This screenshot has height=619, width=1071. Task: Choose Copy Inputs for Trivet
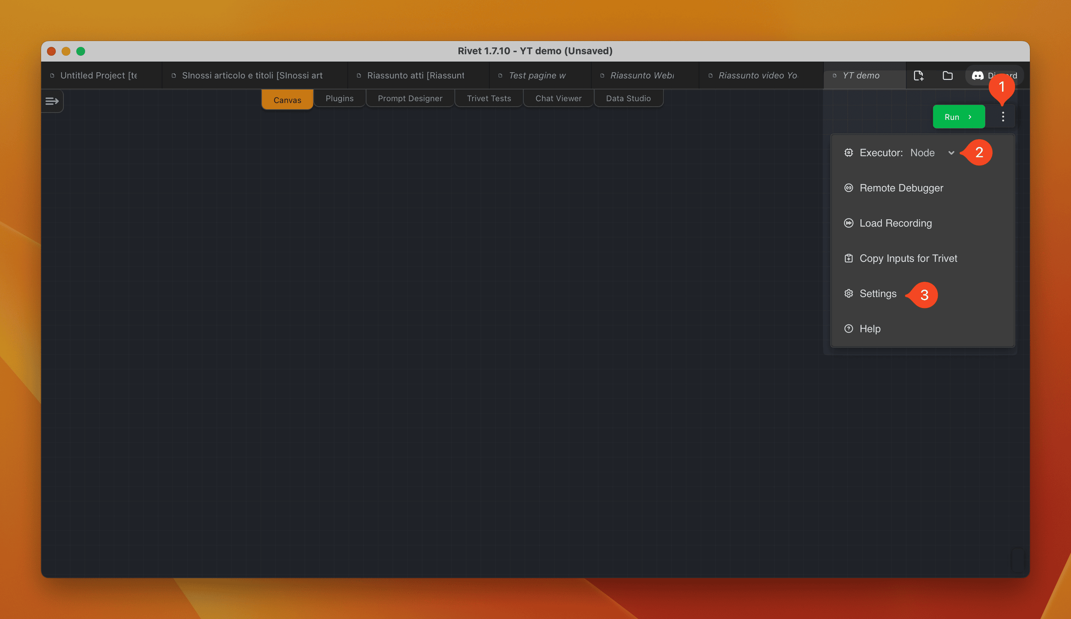coord(922,258)
